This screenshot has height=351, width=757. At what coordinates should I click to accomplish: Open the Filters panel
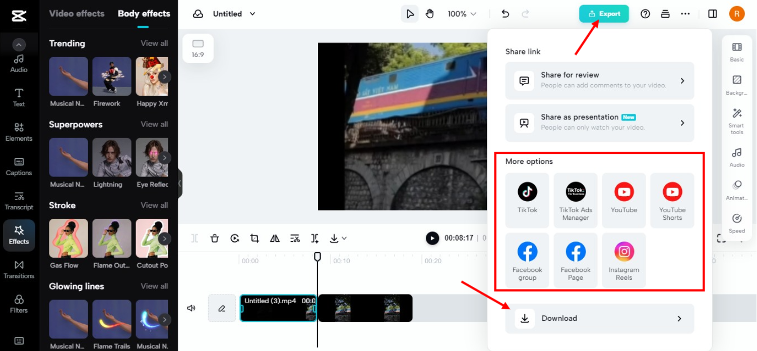(x=19, y=304)
